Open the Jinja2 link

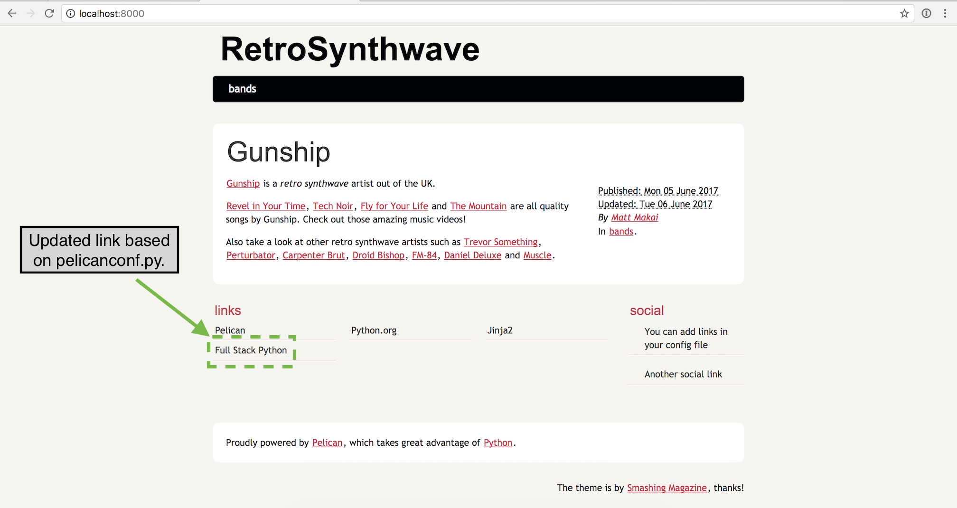click(500, 330)
